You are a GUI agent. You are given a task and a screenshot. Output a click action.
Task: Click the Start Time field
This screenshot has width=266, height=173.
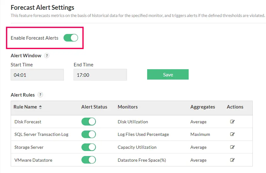(37, 75)
